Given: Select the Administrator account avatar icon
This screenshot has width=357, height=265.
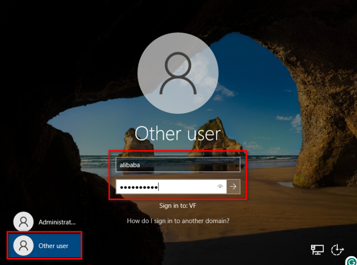Looking at the screenshot, I should click(23, 222).
